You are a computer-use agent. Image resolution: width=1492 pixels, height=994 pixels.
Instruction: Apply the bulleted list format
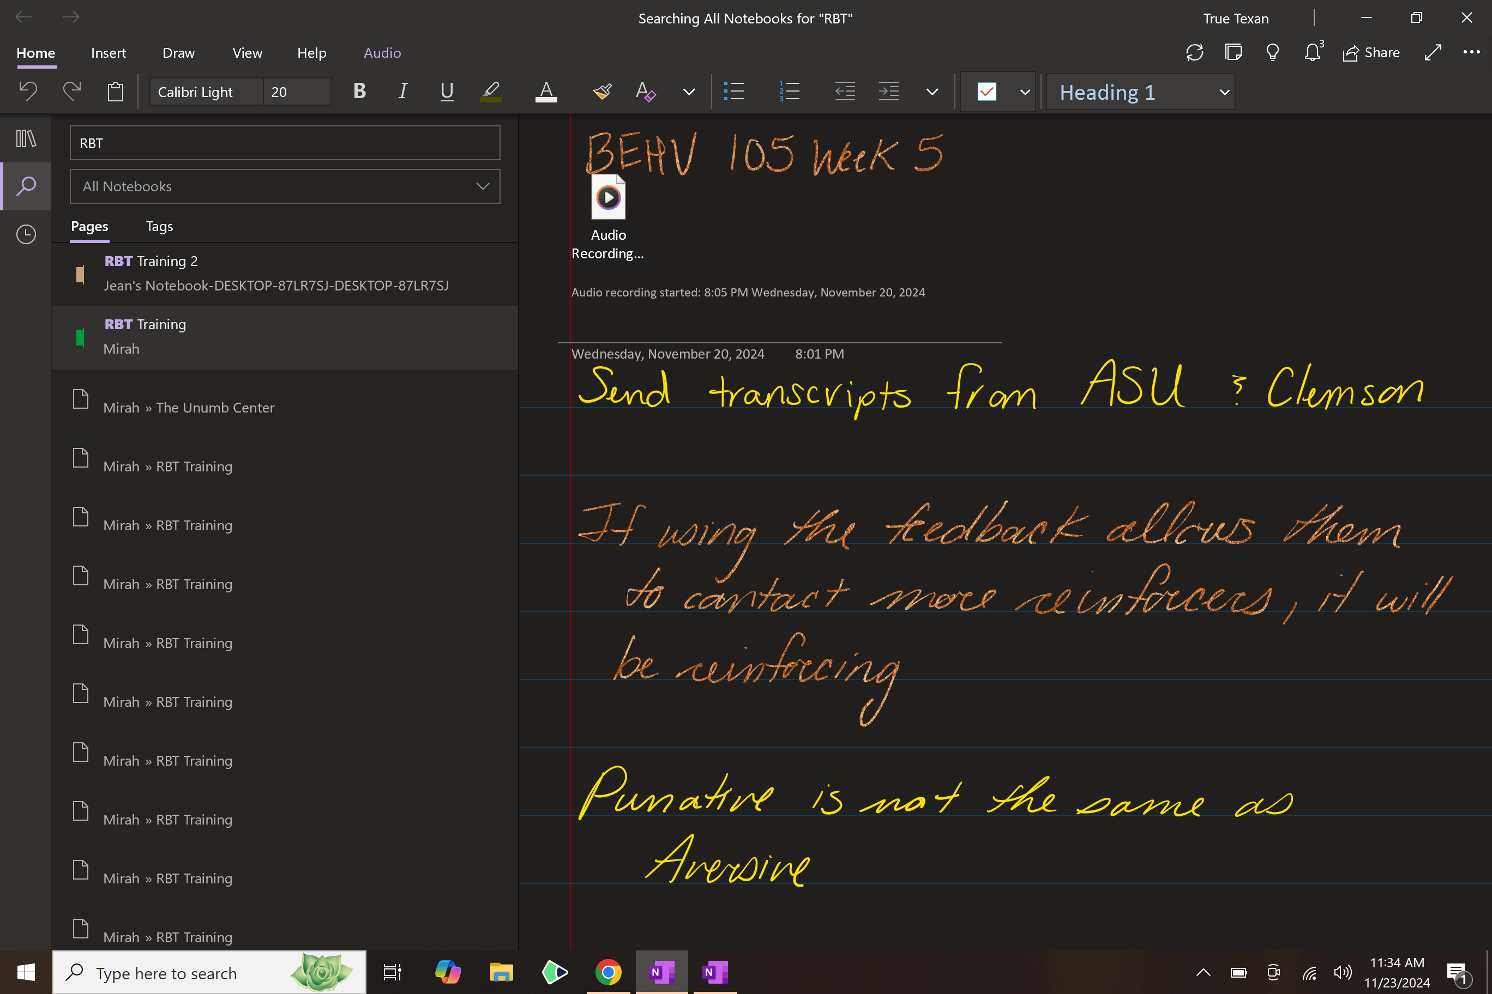point(734,92)
